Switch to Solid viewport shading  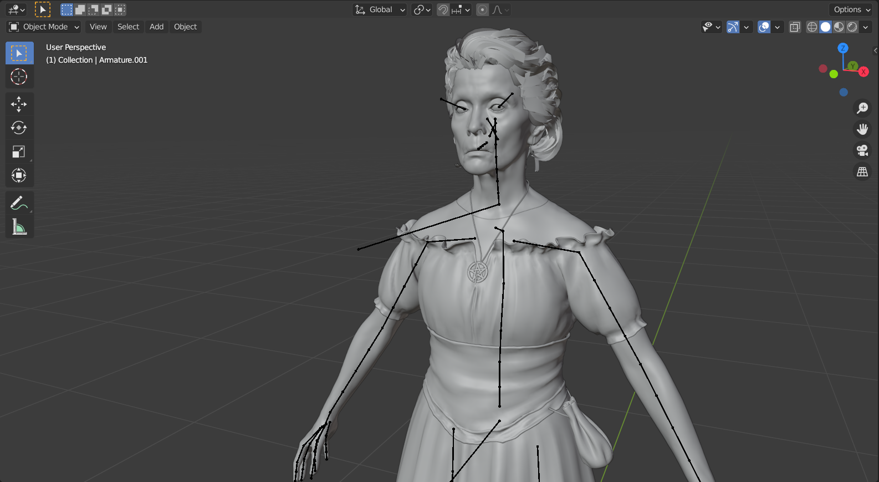pos(826,27)
